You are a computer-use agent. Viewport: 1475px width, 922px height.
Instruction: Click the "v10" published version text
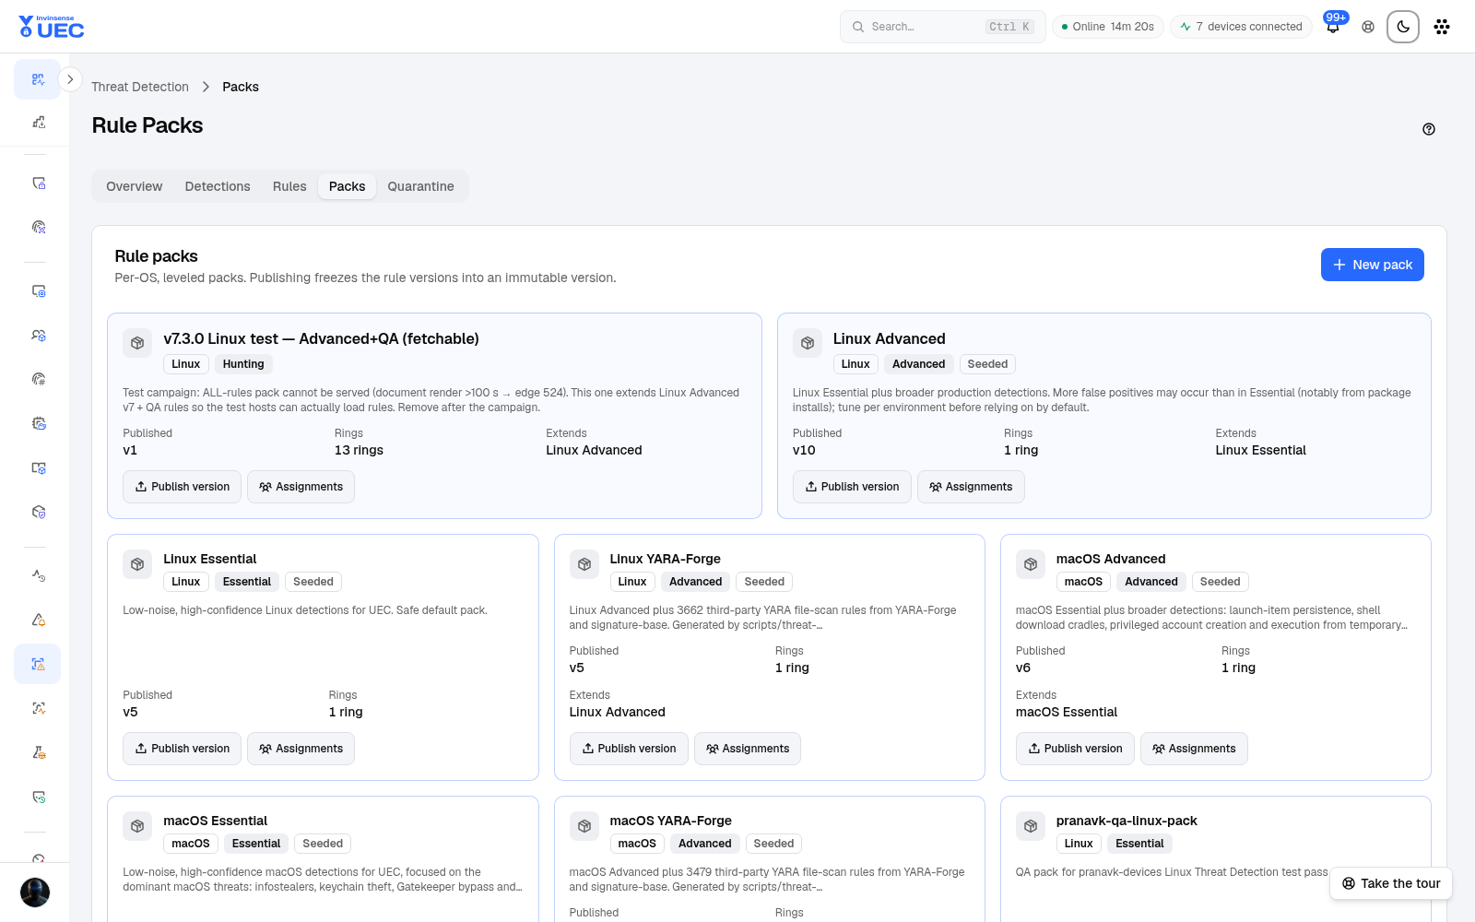[804, 450]
